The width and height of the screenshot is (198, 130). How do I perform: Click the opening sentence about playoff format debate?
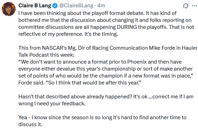click(81, 13)
